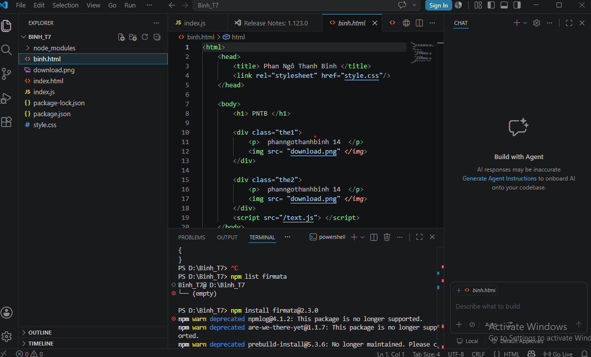Click the Sign In button
Screen dimensions: 591x357
click(x=438, y=5)
